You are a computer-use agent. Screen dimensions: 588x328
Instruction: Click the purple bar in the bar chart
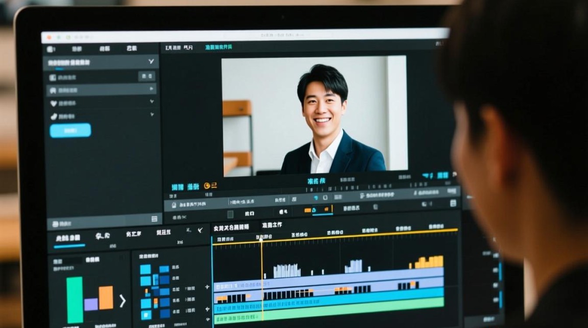pos(91,304)
